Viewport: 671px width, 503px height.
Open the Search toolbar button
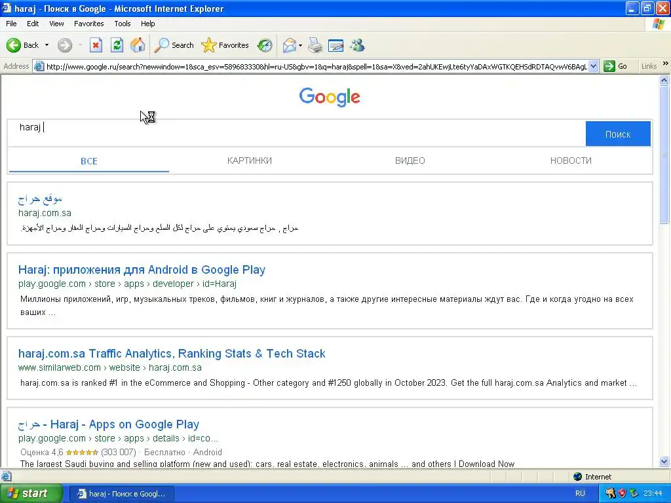click(174, 45)
